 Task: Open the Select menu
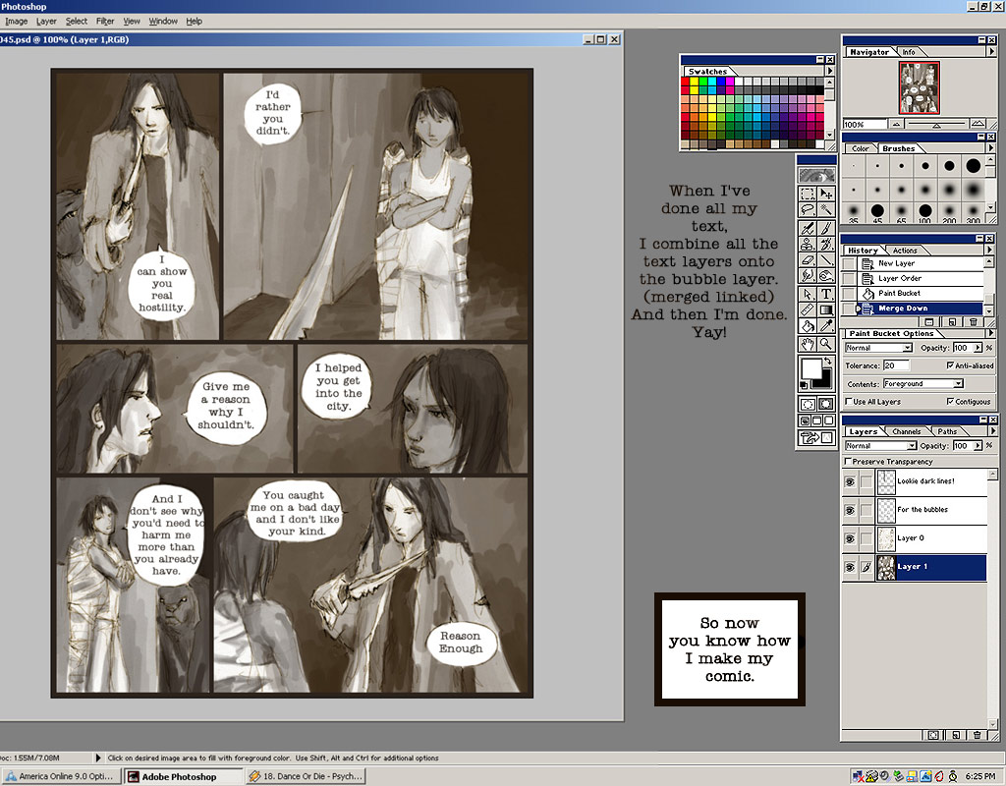77,22
